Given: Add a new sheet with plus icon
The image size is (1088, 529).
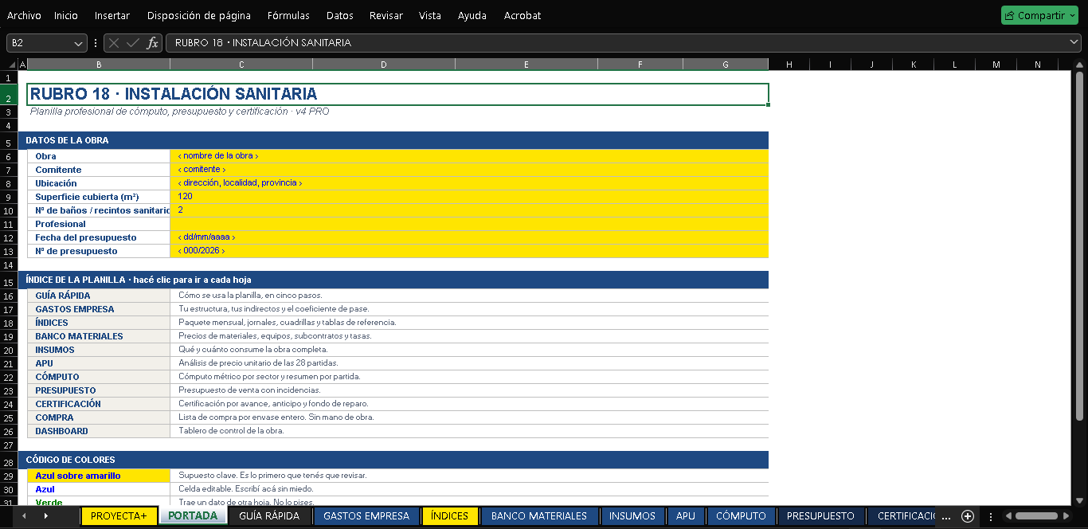Looking at the screenshot, I should point(968,516).
